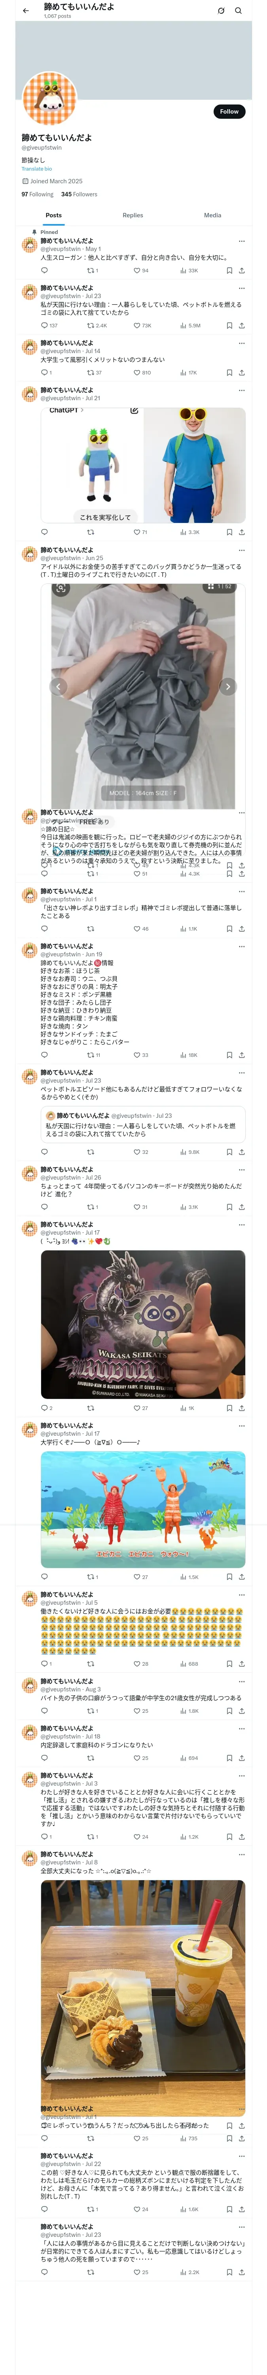
Task: Bookmark the pinned May 1 post
Action: pyautogui.click(x=229, y=271)
